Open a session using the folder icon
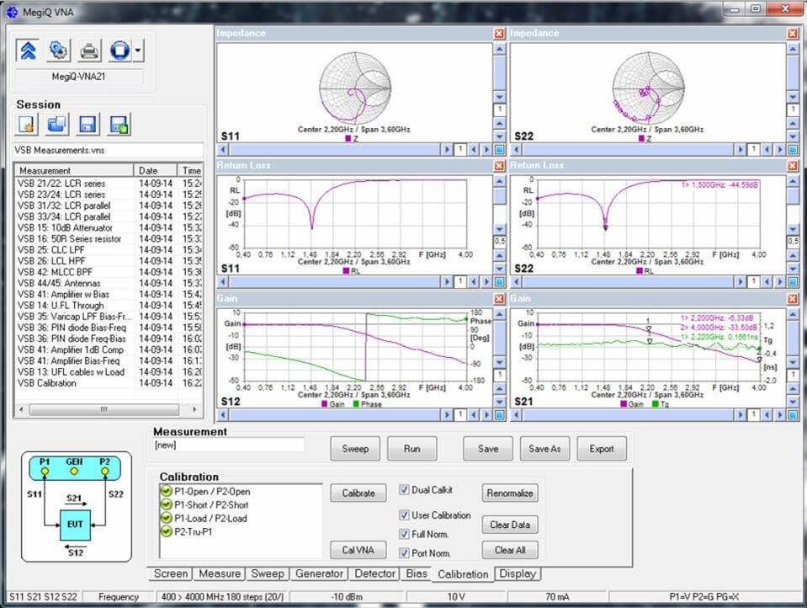The width and height of the screenshot is (807, 608). (57, 125)
